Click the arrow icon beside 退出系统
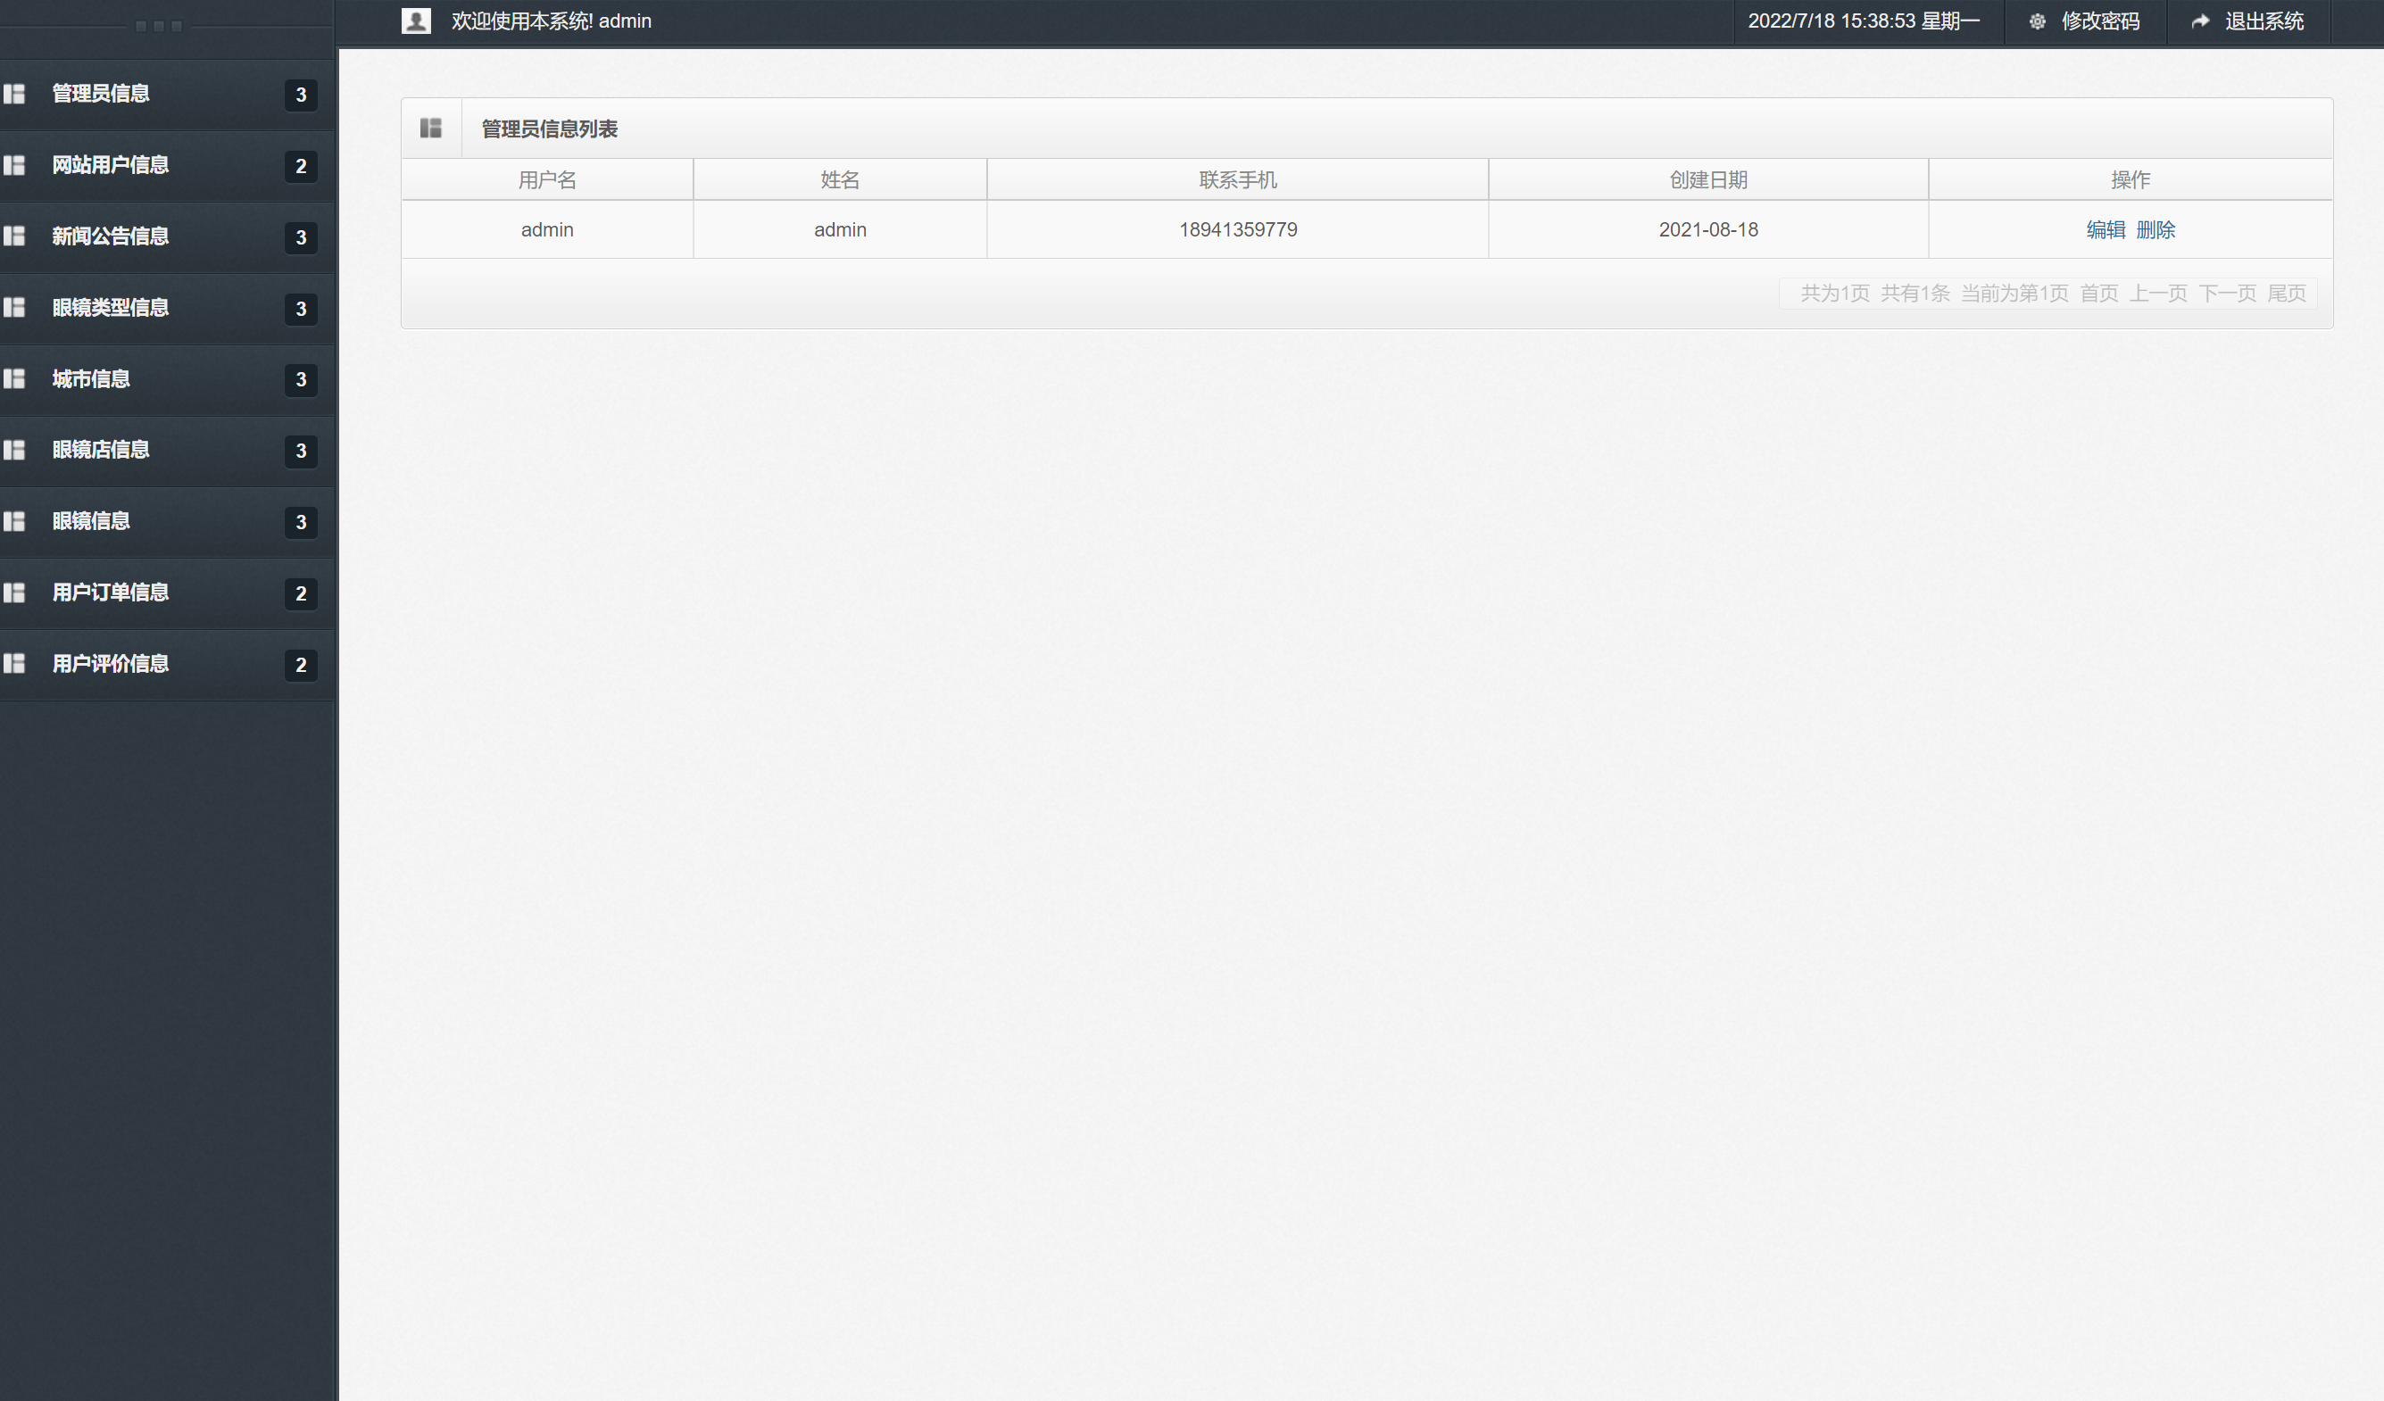Screen dimensions: 2384x1401 pyautogui.click(x=2200, y=21)
